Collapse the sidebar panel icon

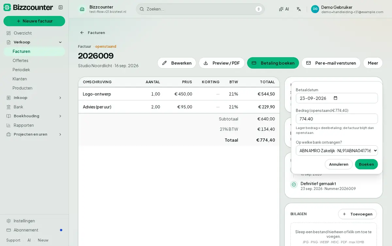(60, 7)
